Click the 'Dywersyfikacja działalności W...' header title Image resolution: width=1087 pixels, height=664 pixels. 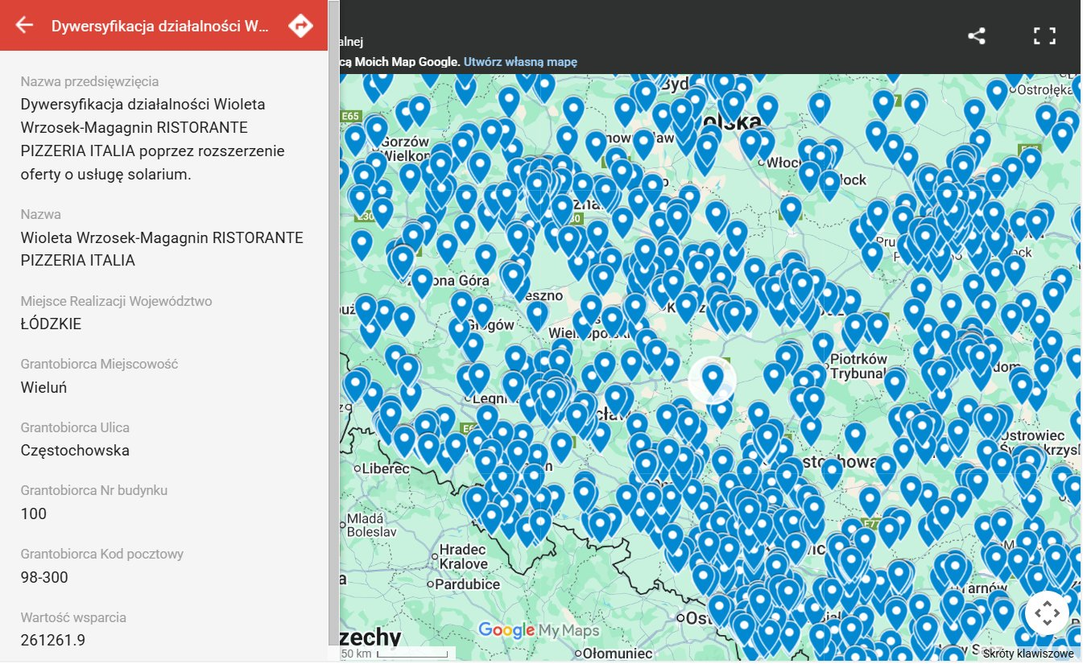pyautogui.click(x=160, y=26)
